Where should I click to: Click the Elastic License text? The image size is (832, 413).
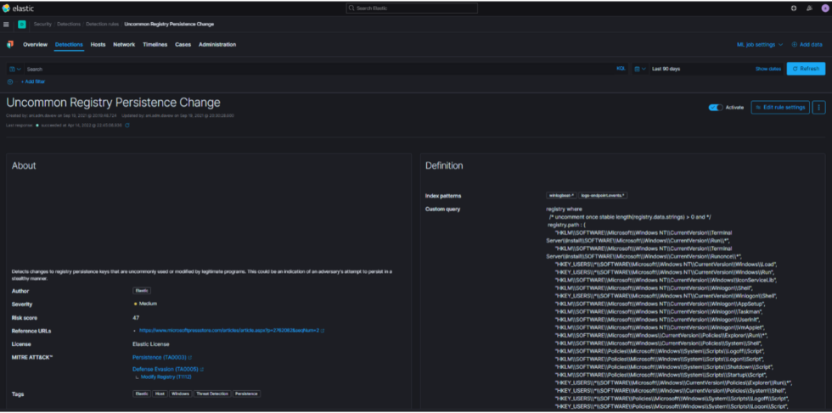[151, 344]
